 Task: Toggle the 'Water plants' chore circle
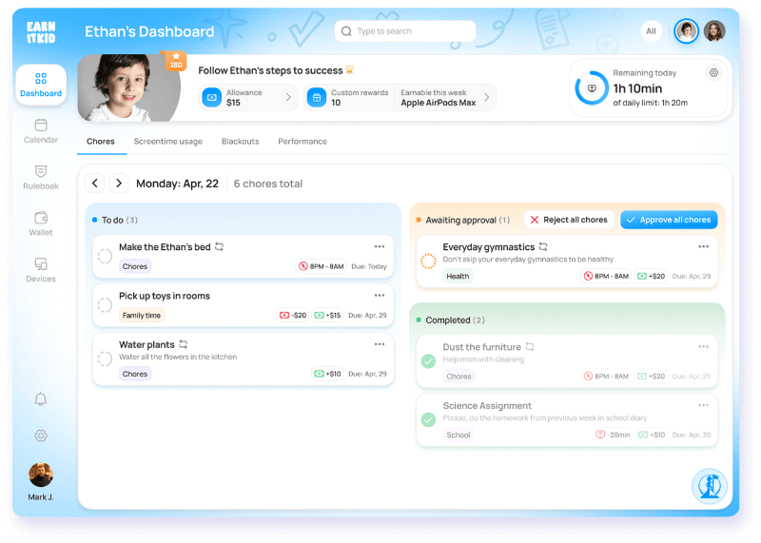[105, 359]
